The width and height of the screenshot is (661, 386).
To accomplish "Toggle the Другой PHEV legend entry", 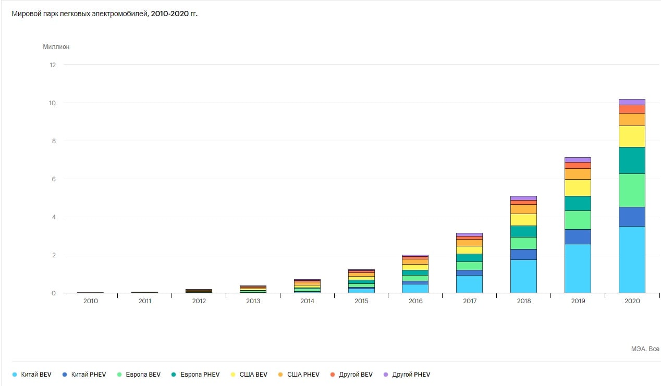I will coord(407,375).
